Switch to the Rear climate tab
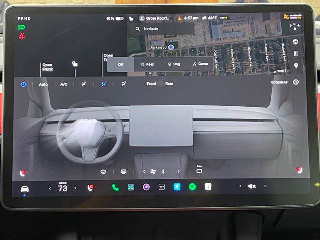This screenshot has height=240, width=320. coord(169,84)
